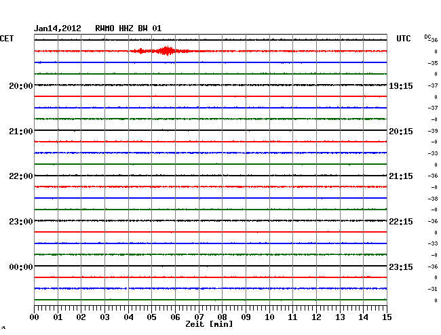
Task: Click the black trace beside the 20:00 label
Action: coord(210,85)
